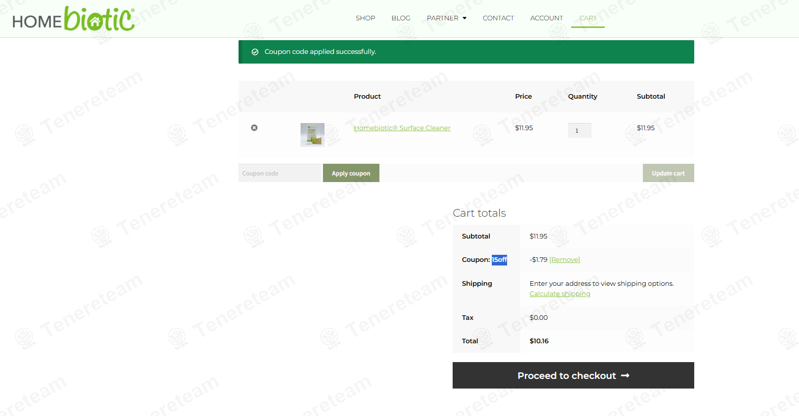Open the Homebiotic Surface Cleaner product link
The image size is (799, 416).
click(402, 128)
